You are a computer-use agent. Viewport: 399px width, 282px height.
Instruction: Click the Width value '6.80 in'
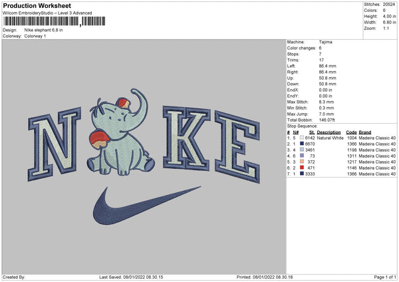pos(389,23)
